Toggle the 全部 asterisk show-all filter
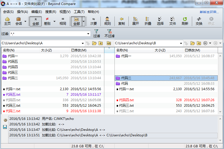The width and height of the screenshot is (224, 149). 36,21
